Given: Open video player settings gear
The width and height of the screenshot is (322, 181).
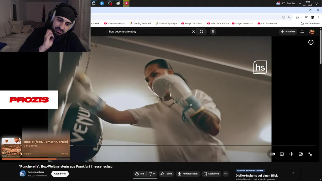Looking at the screenshot, I should click(x=291, y=154).
